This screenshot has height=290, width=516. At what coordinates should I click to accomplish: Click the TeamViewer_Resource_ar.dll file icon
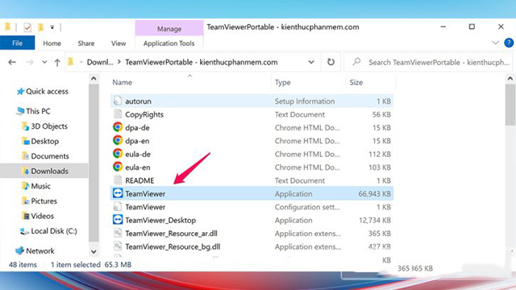click(118, 233)
